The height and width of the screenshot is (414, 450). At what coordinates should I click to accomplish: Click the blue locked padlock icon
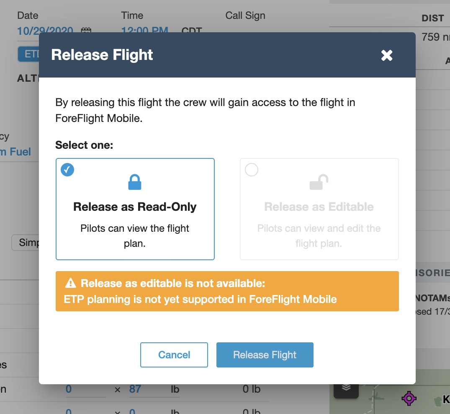point(134,182)
